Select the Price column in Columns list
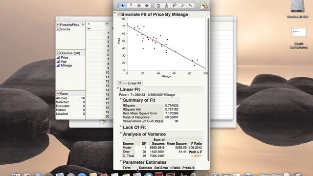 coord(65,58)
